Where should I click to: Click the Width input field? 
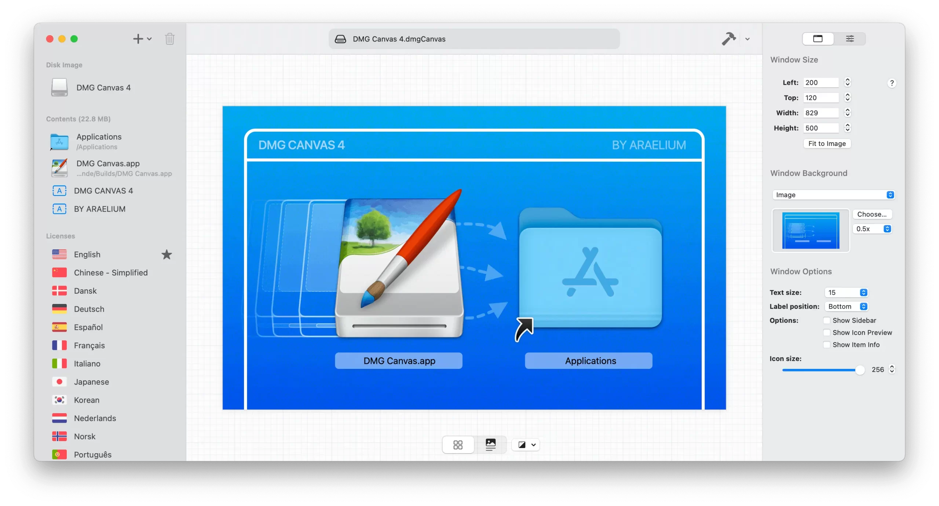[x=821, y=113]
